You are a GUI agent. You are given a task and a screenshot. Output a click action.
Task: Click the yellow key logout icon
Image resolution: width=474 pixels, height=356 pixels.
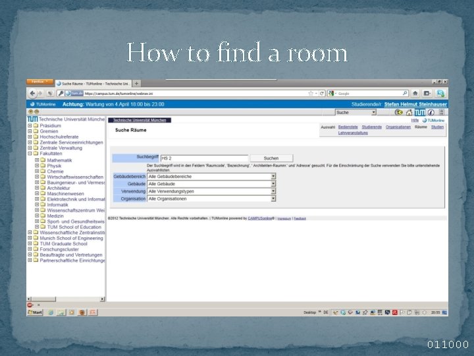pos(399,113)
